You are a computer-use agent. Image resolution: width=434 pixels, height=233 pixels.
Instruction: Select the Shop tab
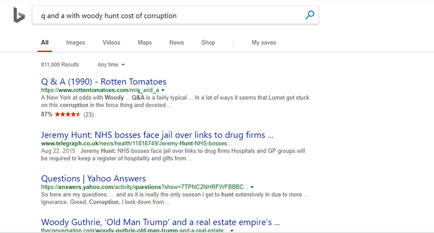click(x=208, y=43)
